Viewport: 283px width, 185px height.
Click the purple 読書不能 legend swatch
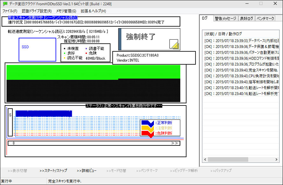coord(86,48)
